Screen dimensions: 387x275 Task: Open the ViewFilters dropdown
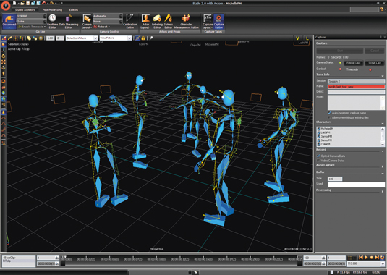[129, 38]
